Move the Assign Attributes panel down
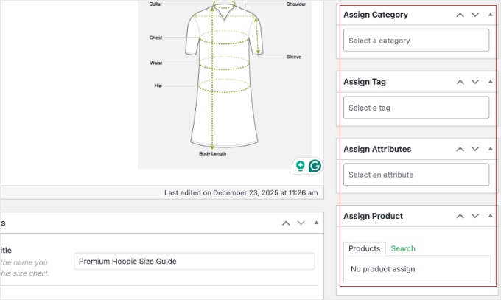Viewport: 501px width, 300px height. [x=475, y=149]
